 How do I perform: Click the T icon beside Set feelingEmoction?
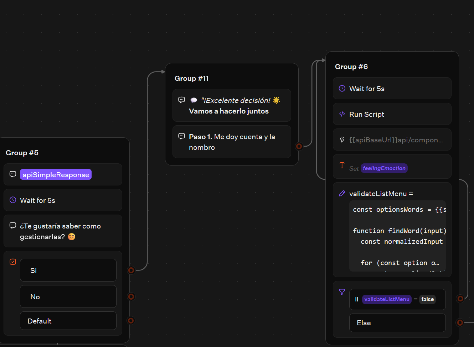pos(342,165)
